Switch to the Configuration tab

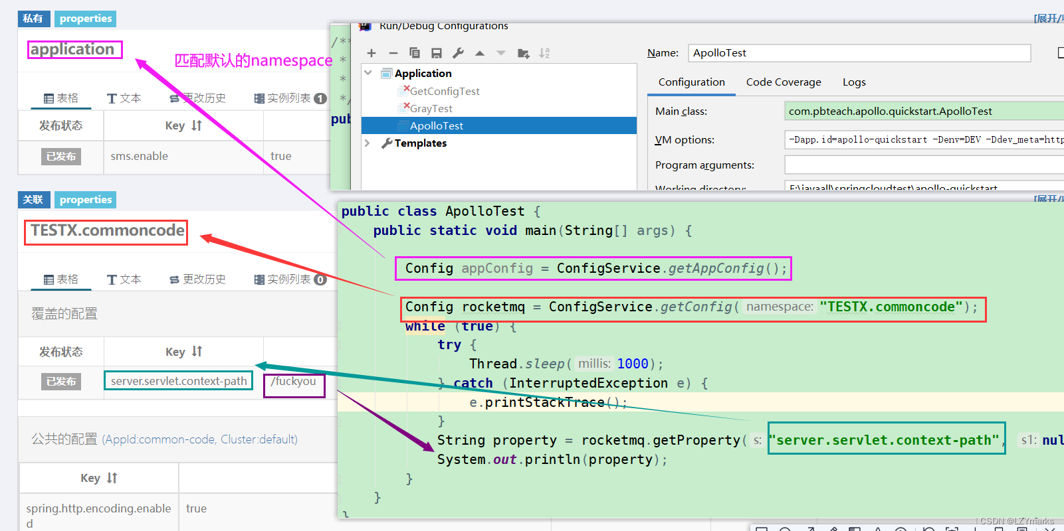[692, 82]
